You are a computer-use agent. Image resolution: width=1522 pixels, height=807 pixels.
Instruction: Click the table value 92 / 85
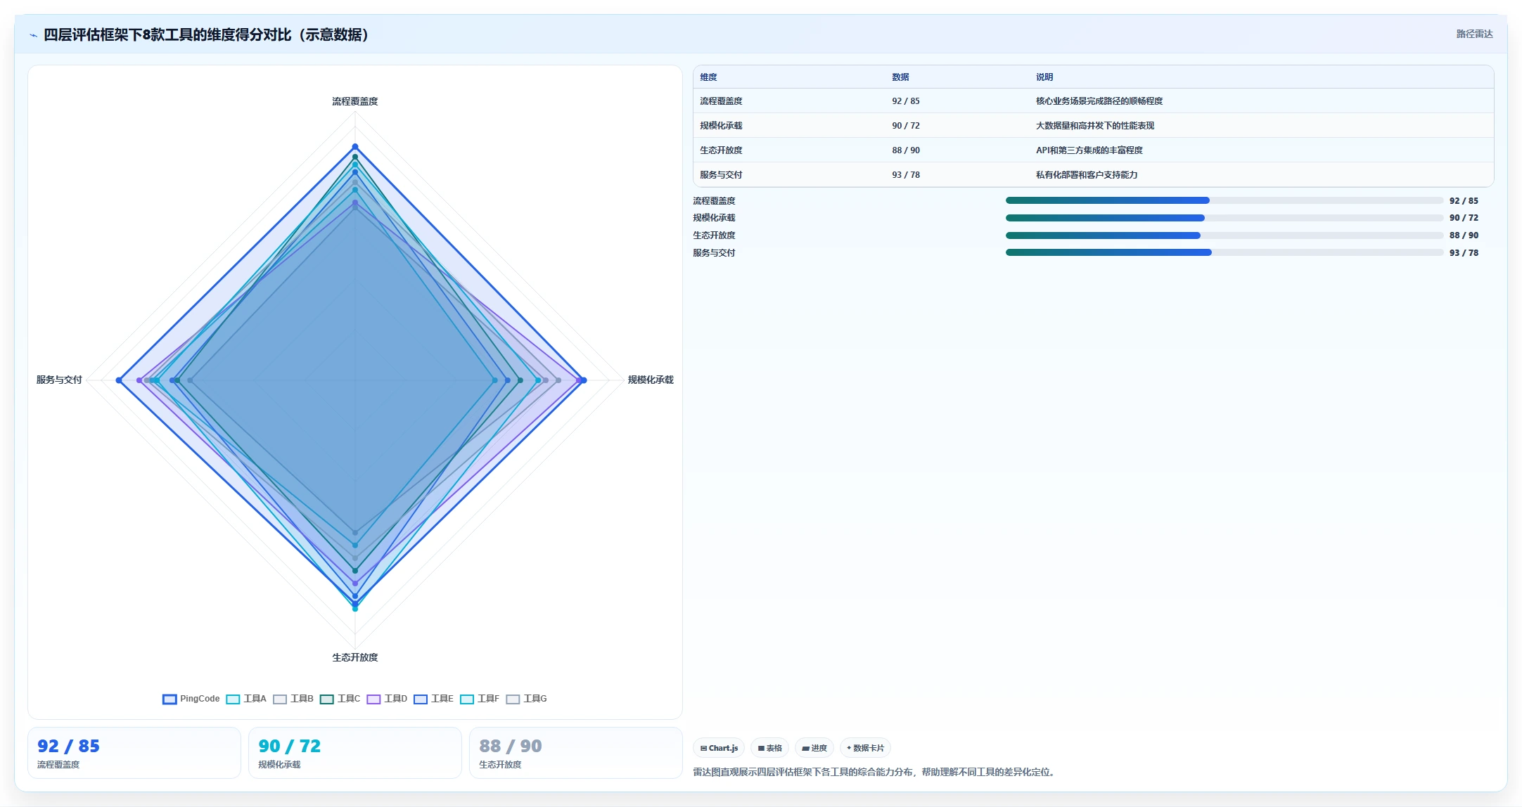pyautogui.click(x=906, y=101)
